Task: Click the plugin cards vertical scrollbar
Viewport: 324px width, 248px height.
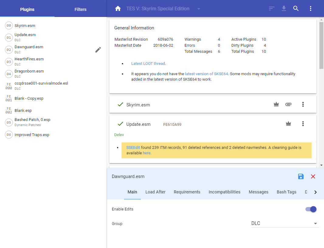Action: [321, 45]
